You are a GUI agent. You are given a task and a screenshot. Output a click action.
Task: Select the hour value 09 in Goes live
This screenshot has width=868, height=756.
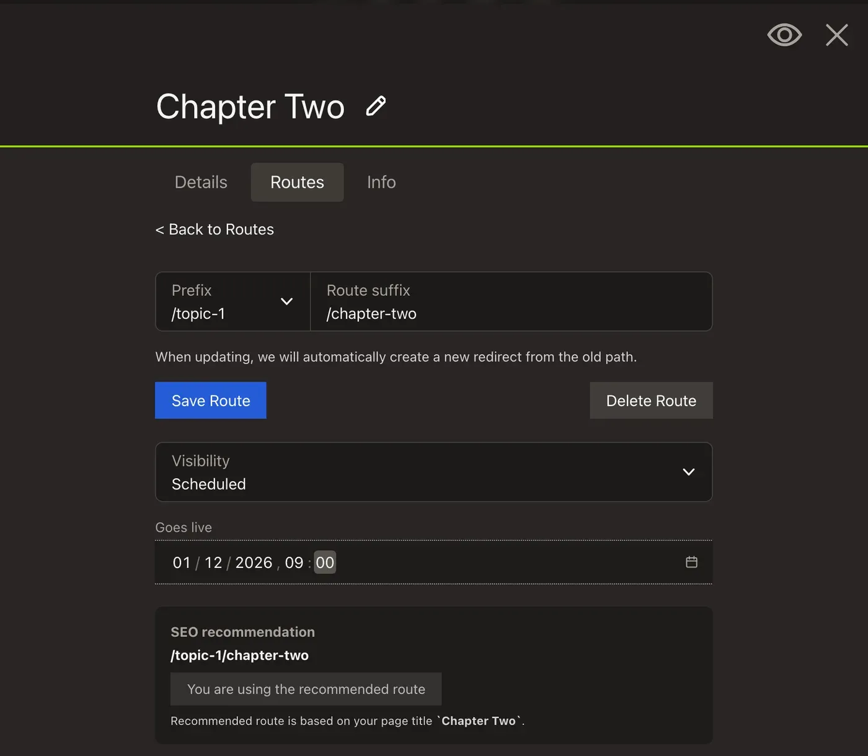pyautogui.click(x=294, y=563)
